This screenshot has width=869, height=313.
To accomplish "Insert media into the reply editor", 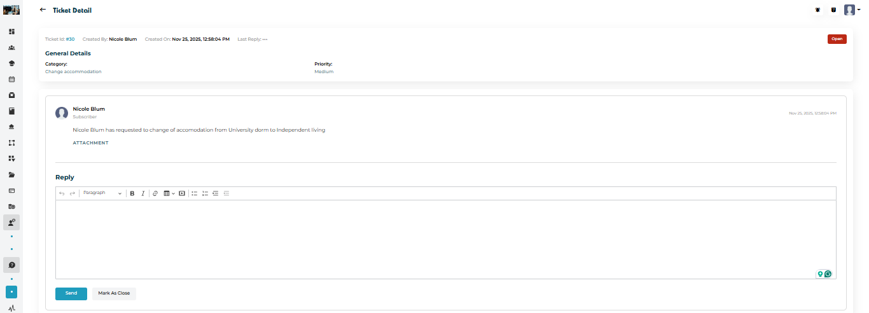I will tap(182, 193).
